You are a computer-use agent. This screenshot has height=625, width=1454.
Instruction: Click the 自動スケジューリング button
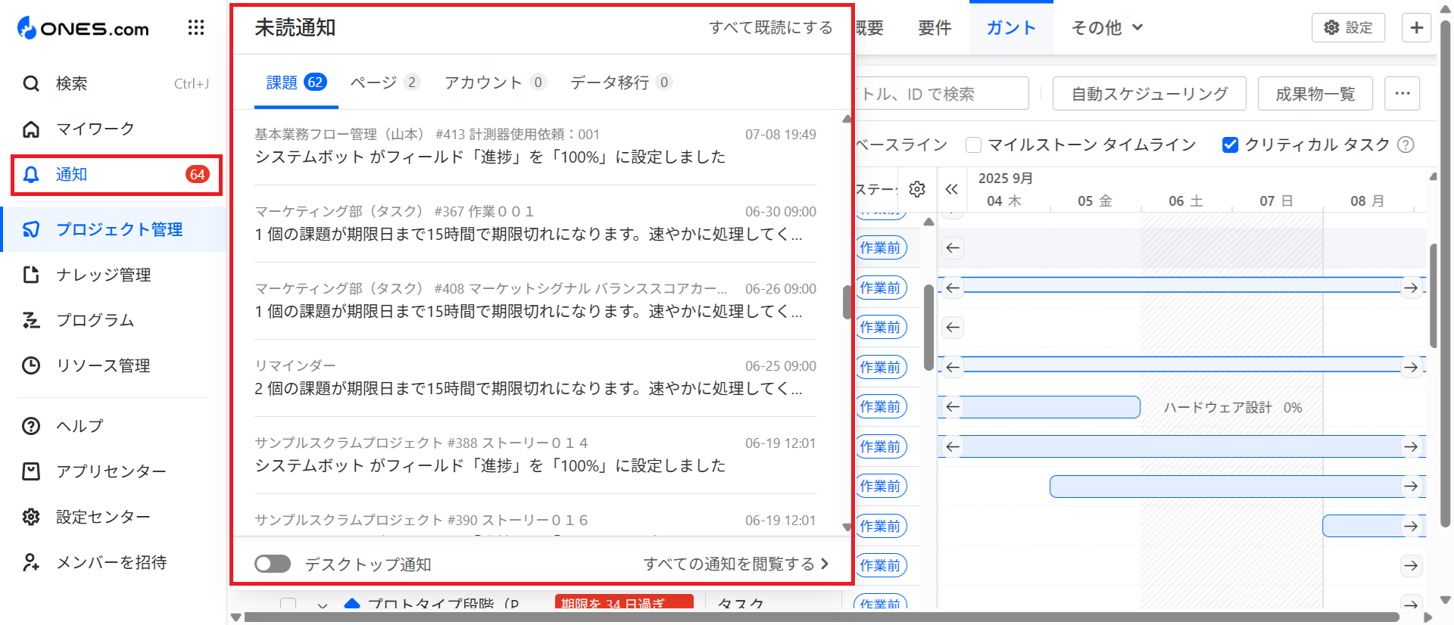[x=1150, y=94]
